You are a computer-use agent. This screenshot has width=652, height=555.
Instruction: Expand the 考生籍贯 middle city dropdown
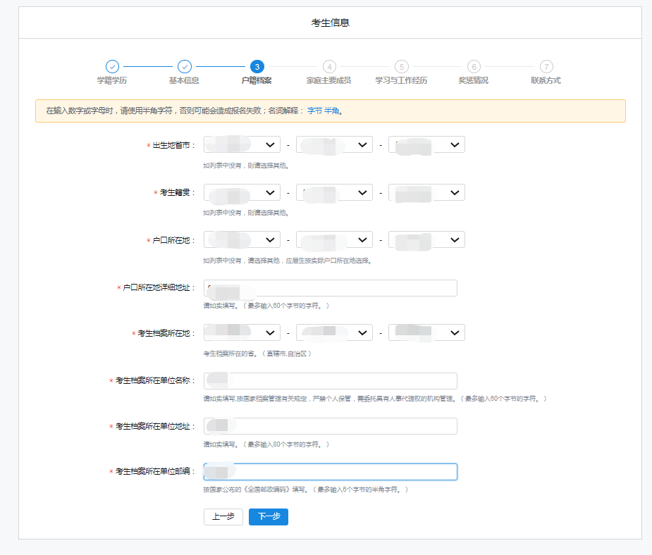tap(334, 192)
